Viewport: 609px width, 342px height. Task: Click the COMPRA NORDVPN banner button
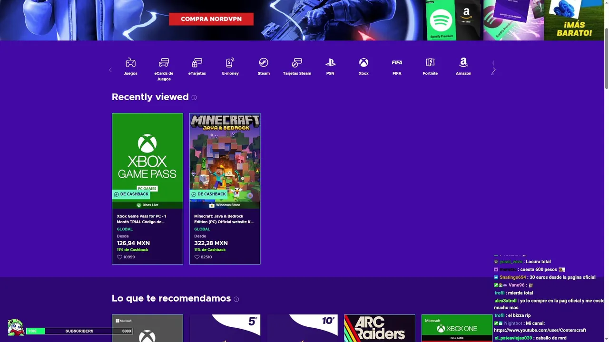(211, 19)
